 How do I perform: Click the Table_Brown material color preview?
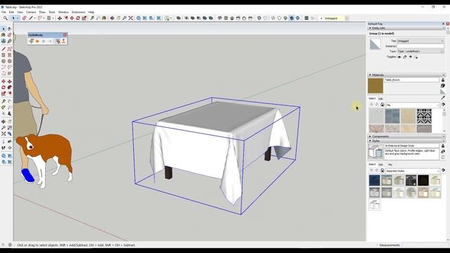point(375,86)
